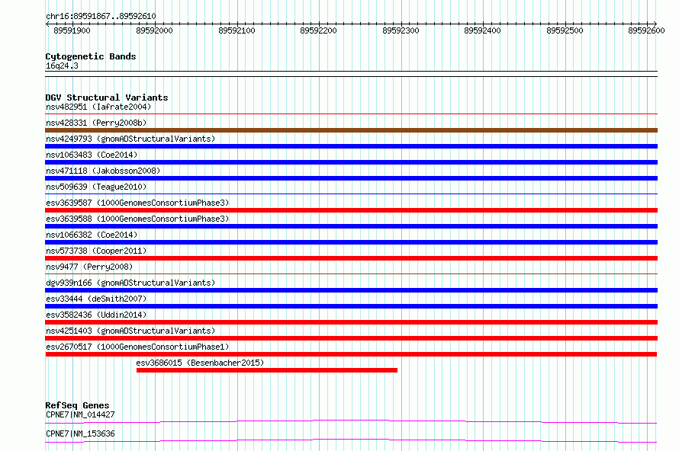Click the nsv509639 (Teague2010) label
This screenshot has height=451, width=679.
96,187
